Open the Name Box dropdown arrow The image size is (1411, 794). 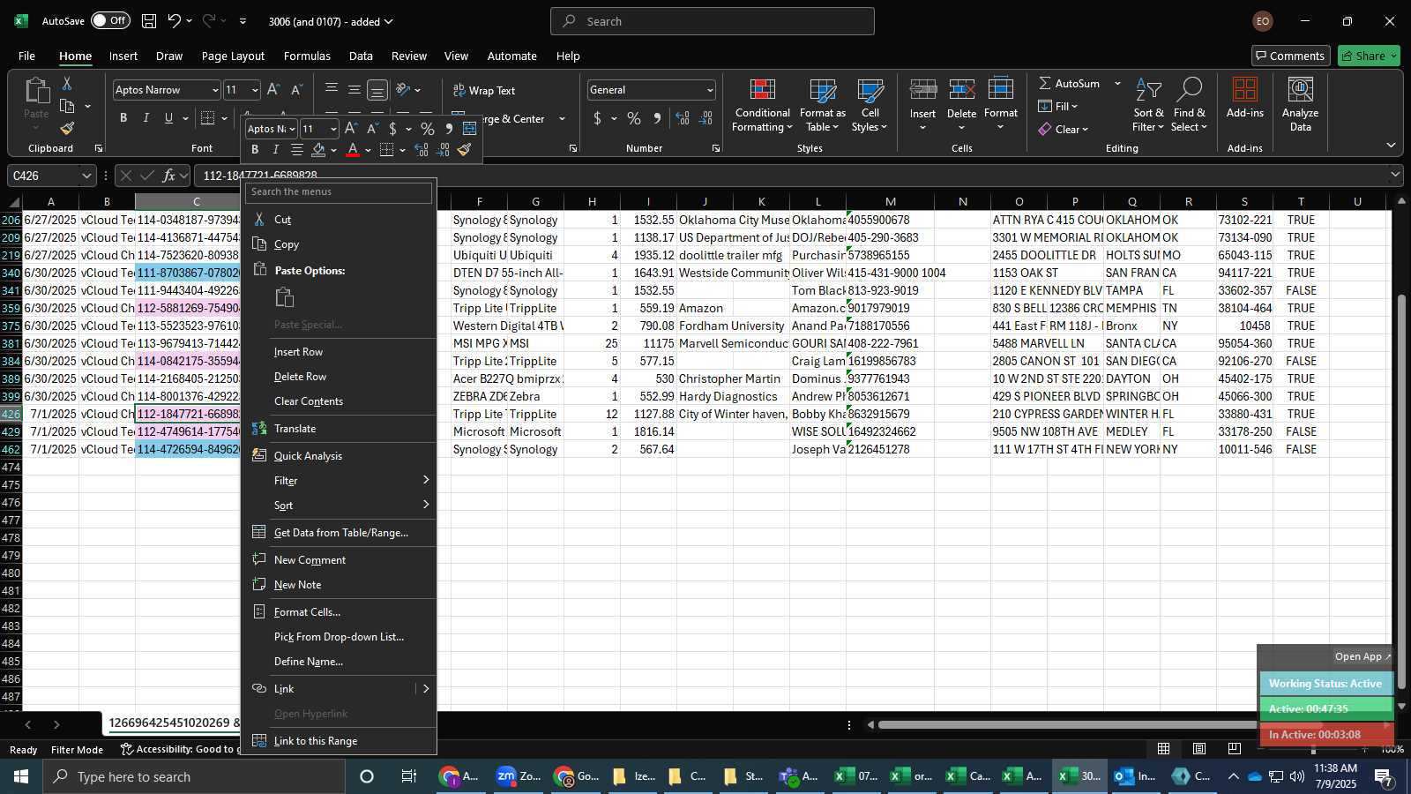point(86,176)
